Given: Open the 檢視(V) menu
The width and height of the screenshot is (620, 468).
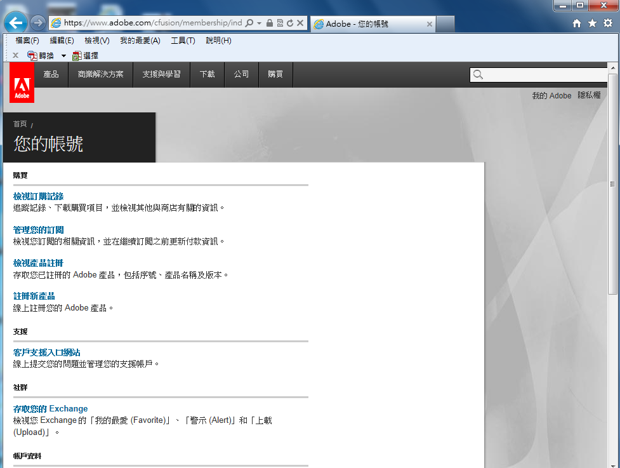Looking at the screenshot, I should [x=97, y=41].
